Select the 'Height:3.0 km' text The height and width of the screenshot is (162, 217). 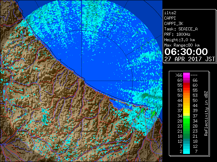[x=179, y=40]
